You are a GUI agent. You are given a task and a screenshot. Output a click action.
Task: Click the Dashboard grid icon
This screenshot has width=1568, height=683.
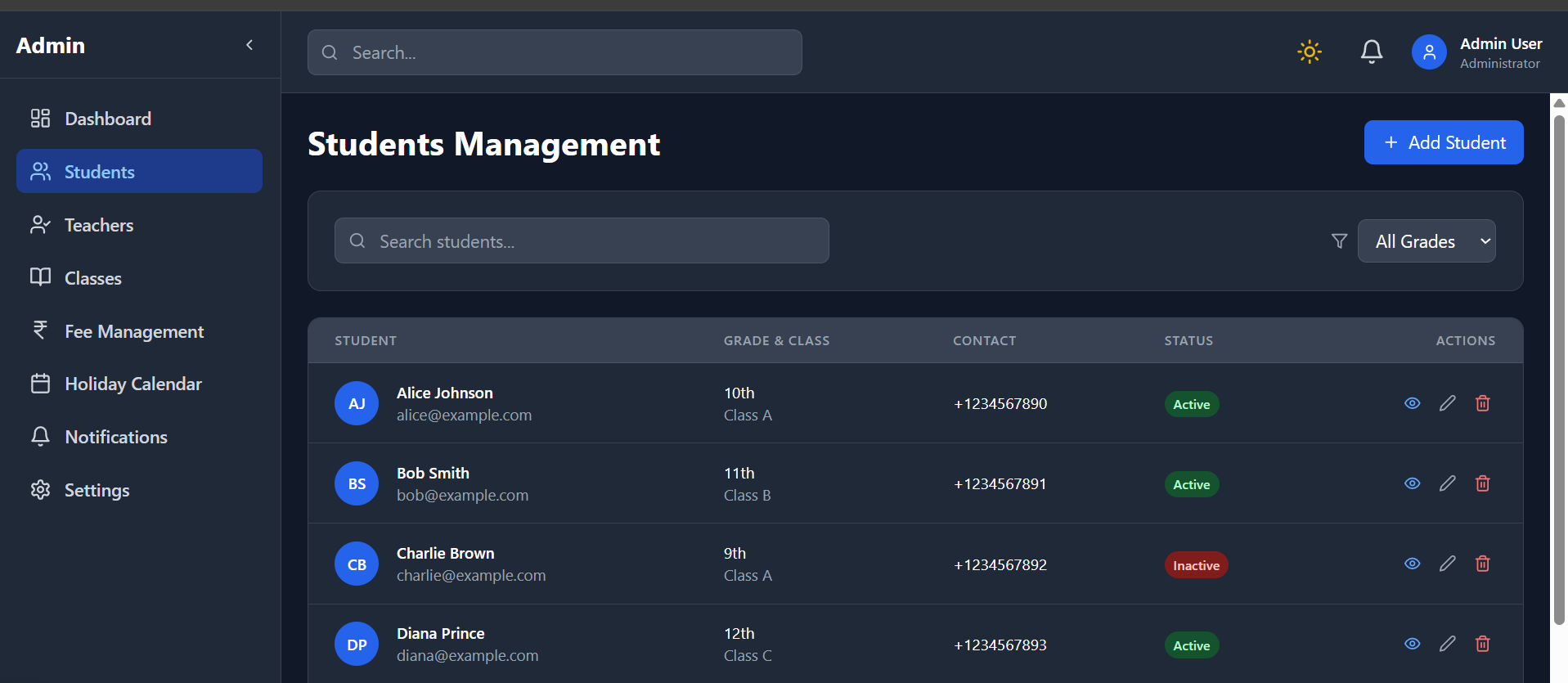[x=40, y=119]
